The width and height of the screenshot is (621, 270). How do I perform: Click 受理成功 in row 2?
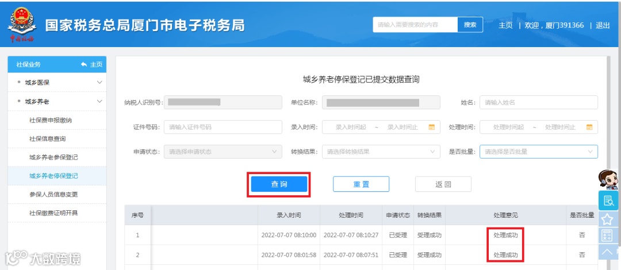[x=430, y=254]
